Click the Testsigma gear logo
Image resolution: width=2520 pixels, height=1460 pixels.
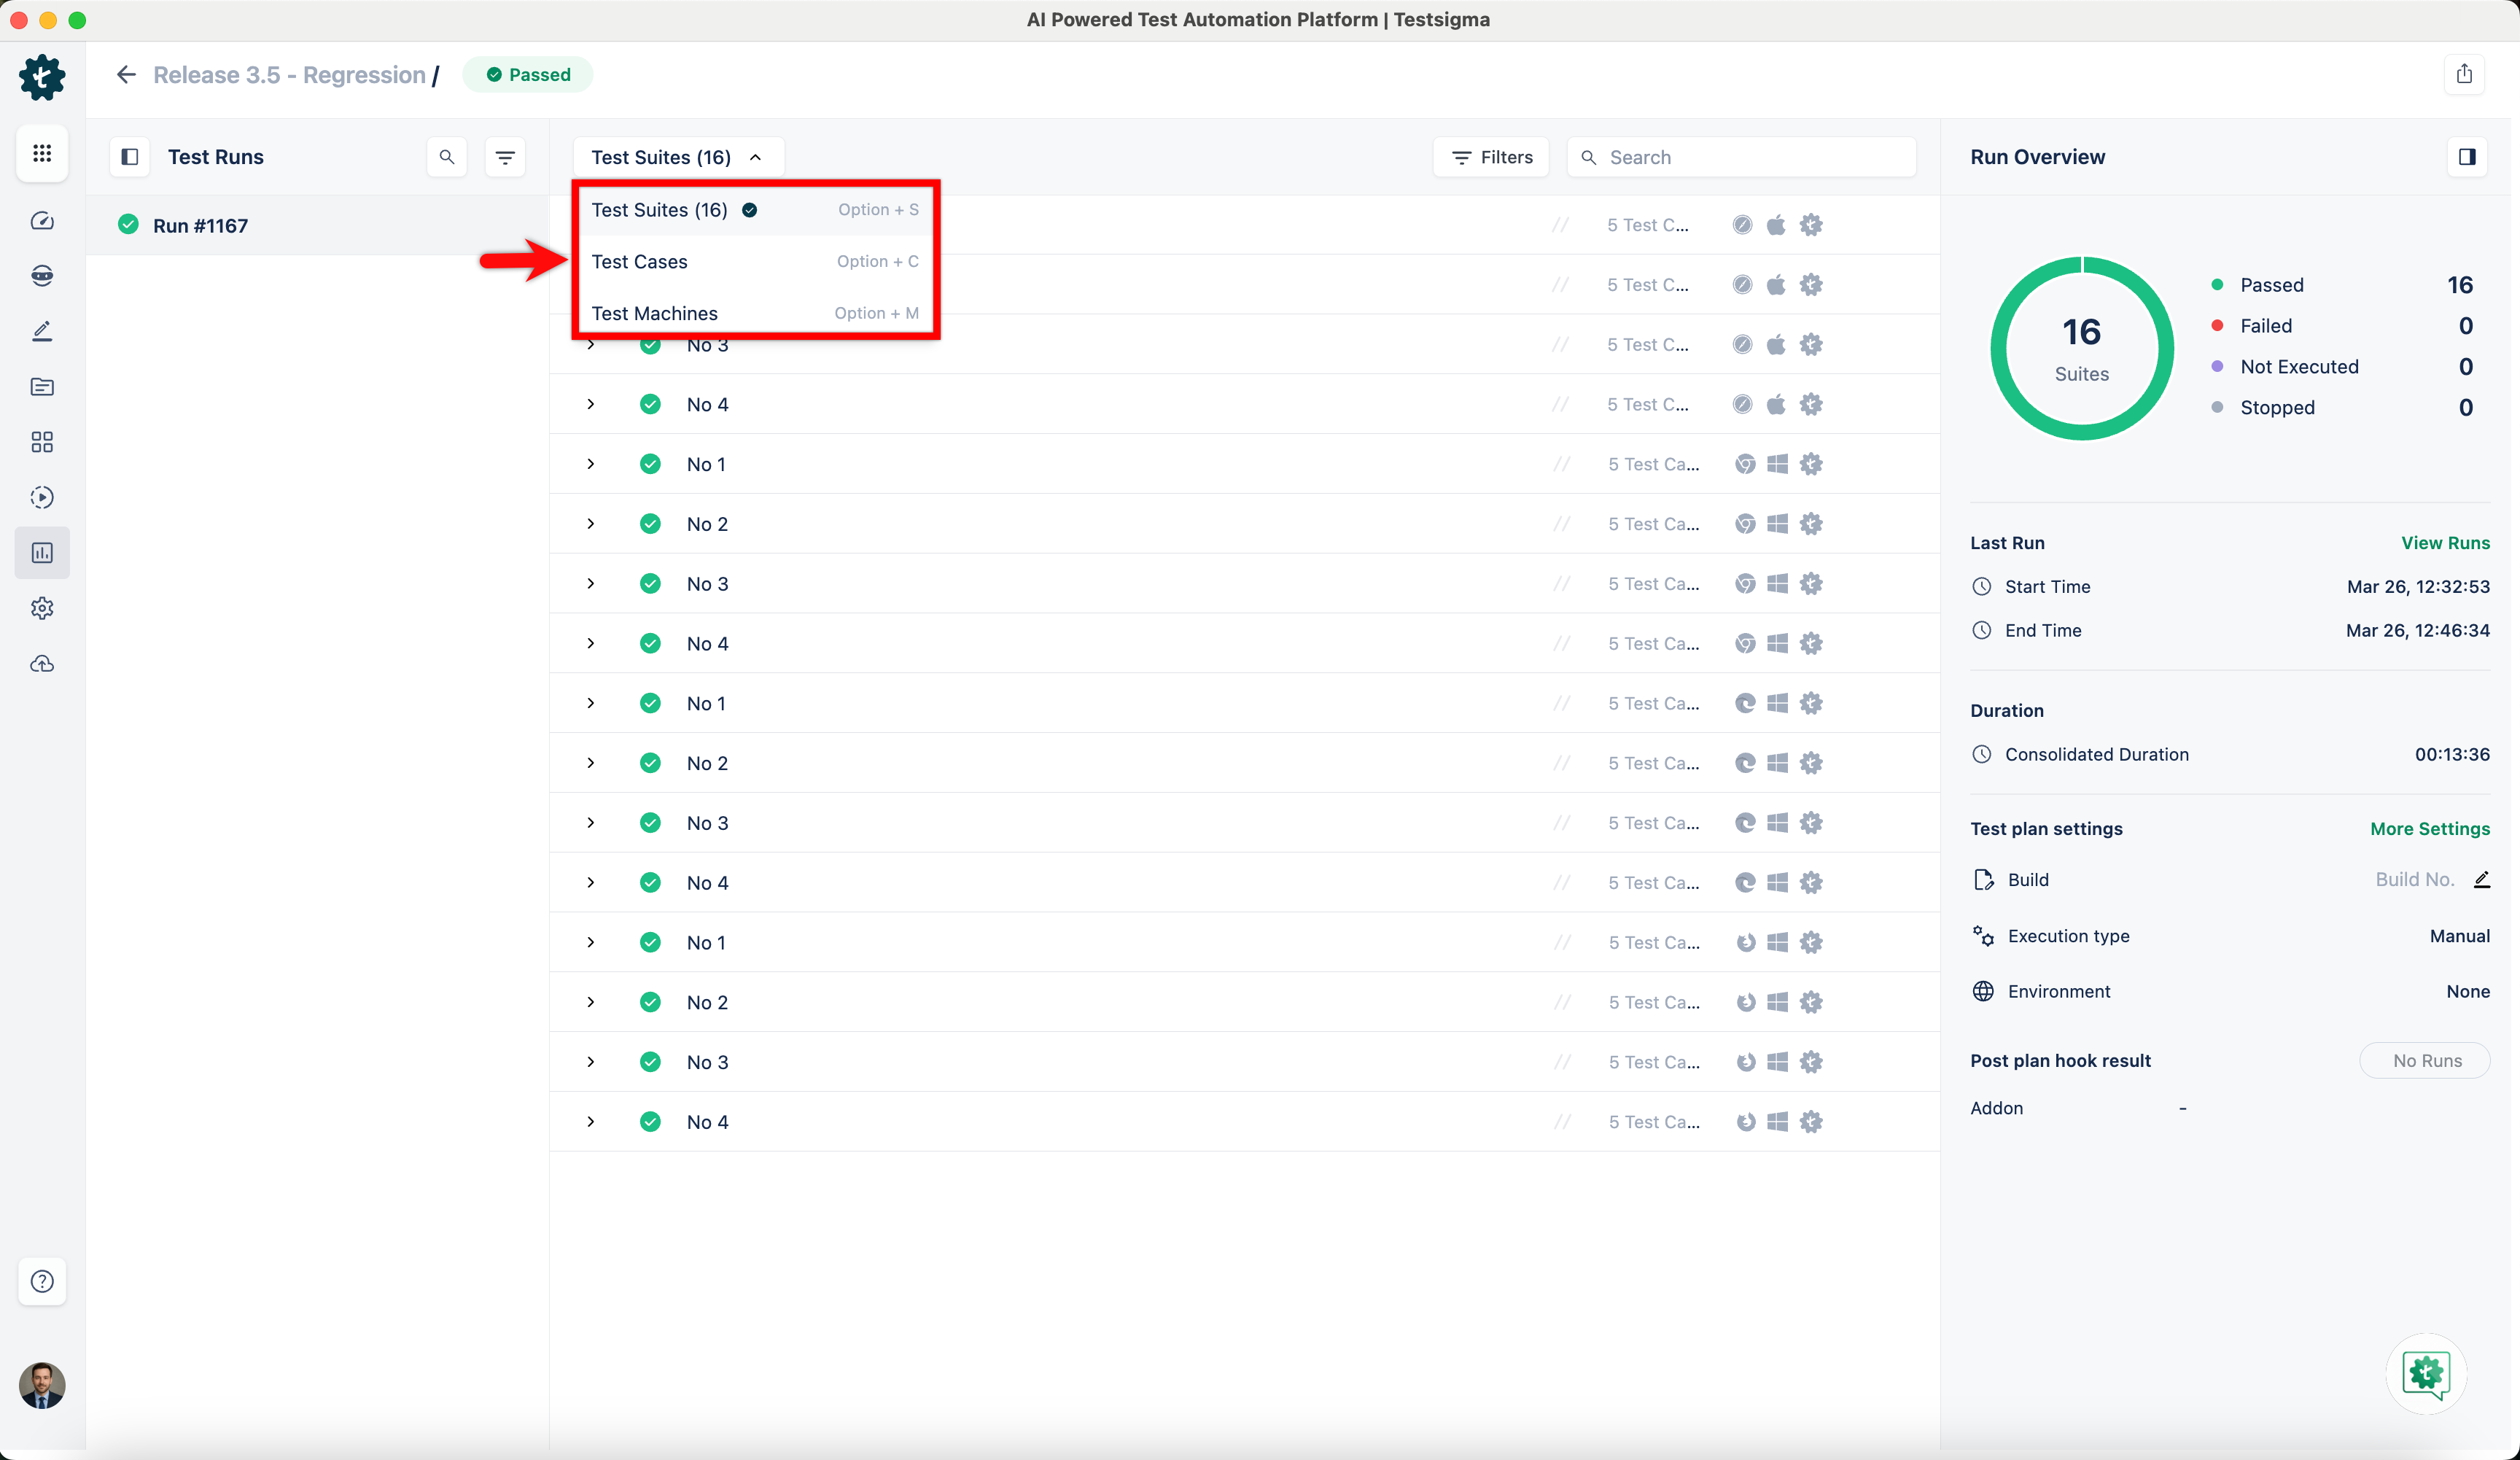pyautogui.click(x=42, y=76)
